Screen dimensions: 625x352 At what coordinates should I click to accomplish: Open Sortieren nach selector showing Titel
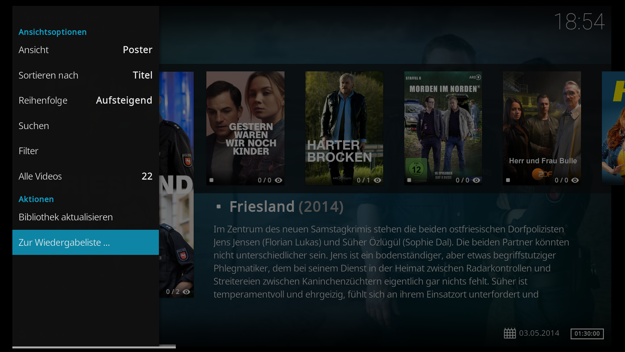point(86,75)
